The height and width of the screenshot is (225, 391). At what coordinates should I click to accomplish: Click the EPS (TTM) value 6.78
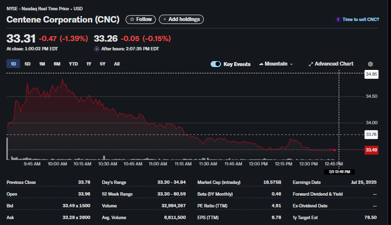tap(276, 218)
